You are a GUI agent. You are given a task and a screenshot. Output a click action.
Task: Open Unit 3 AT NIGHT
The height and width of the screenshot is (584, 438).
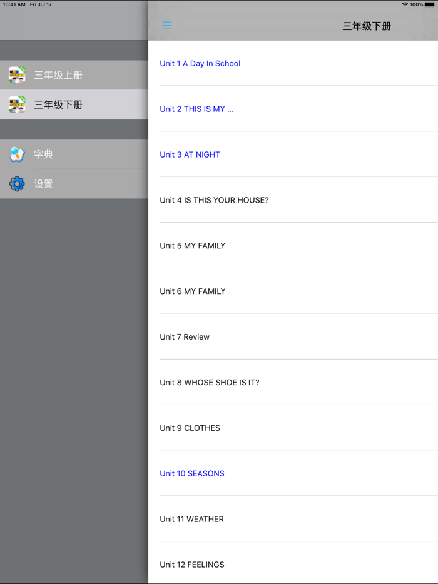293,154
